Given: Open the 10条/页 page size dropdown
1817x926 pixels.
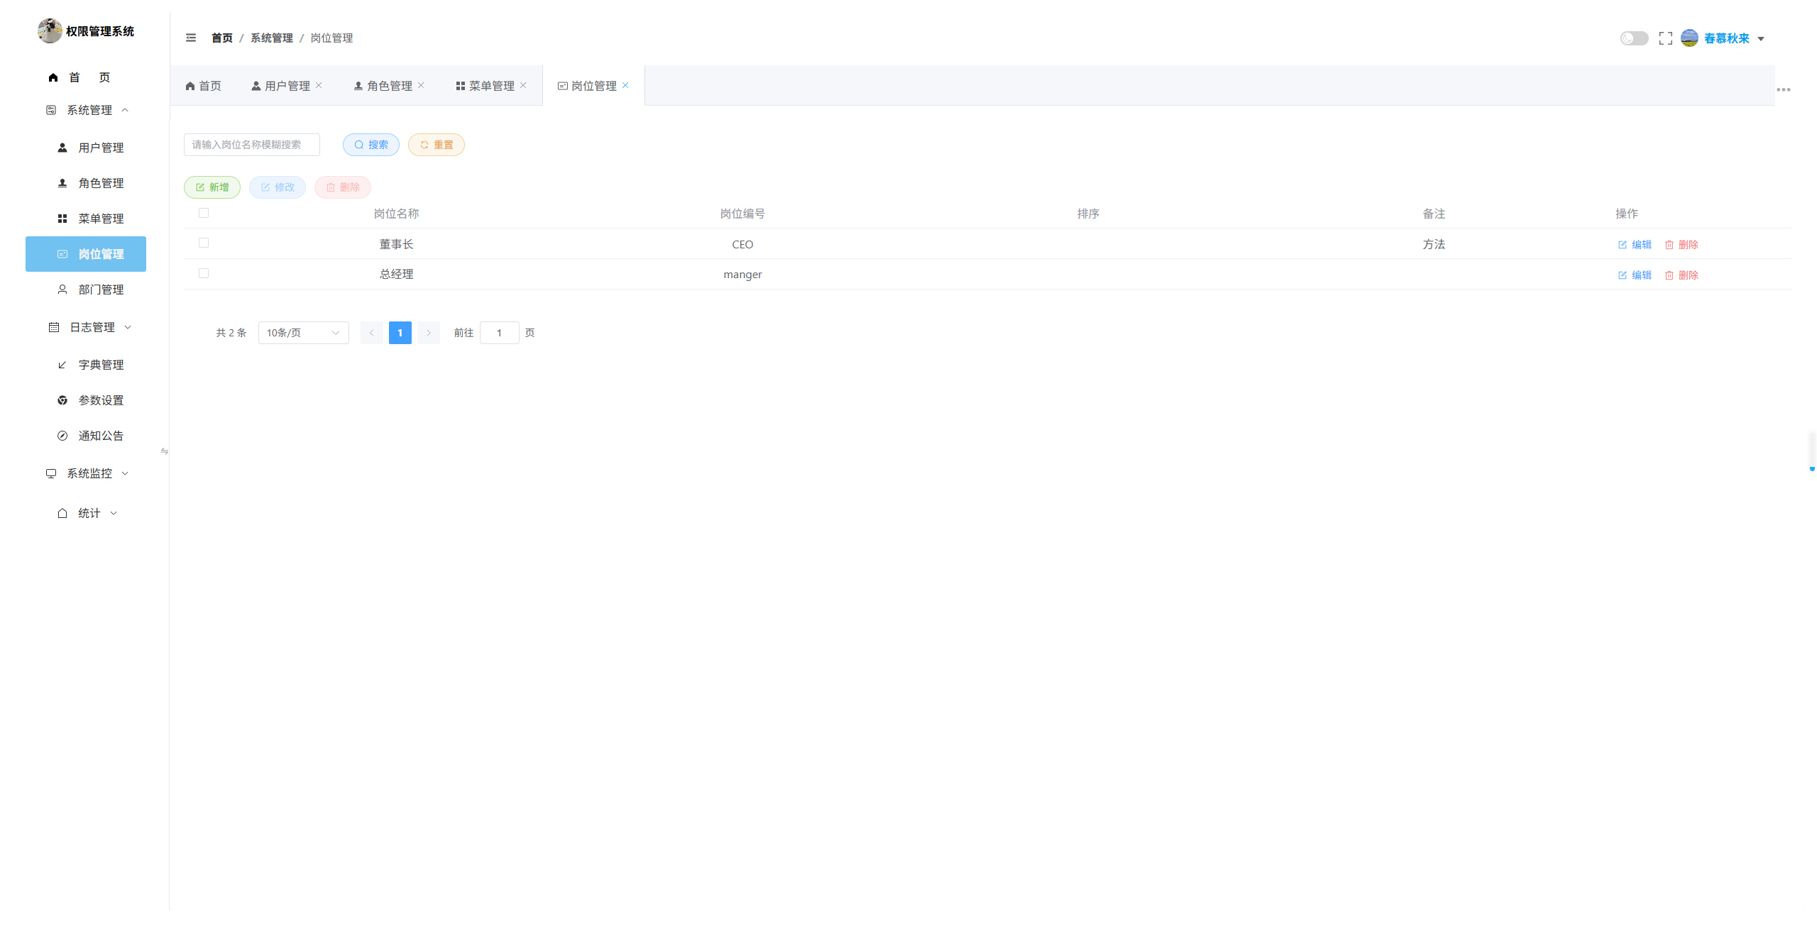Looking at the screenshot, I should [304, 333].
